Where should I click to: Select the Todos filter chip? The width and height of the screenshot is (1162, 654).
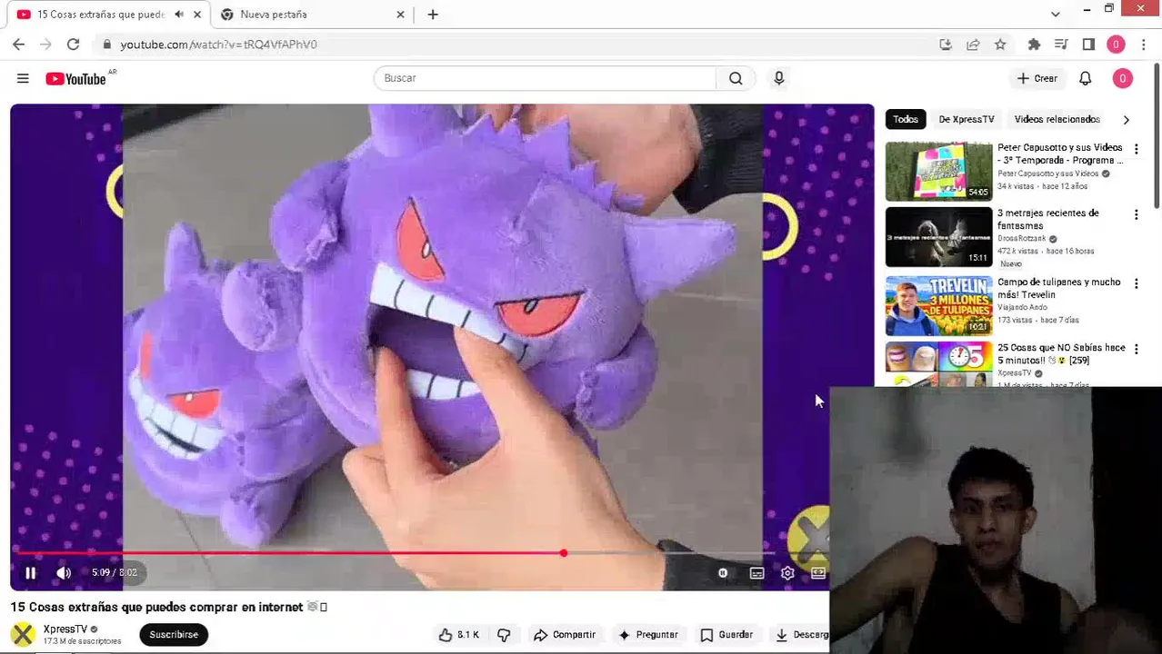coord(905,119)
